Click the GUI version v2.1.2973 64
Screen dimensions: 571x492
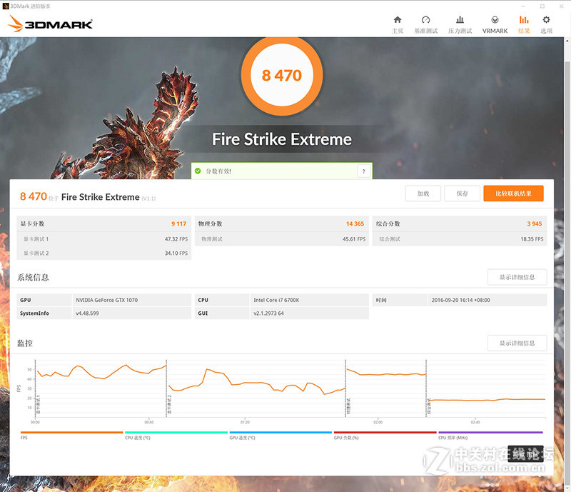[x=269, y=313]
